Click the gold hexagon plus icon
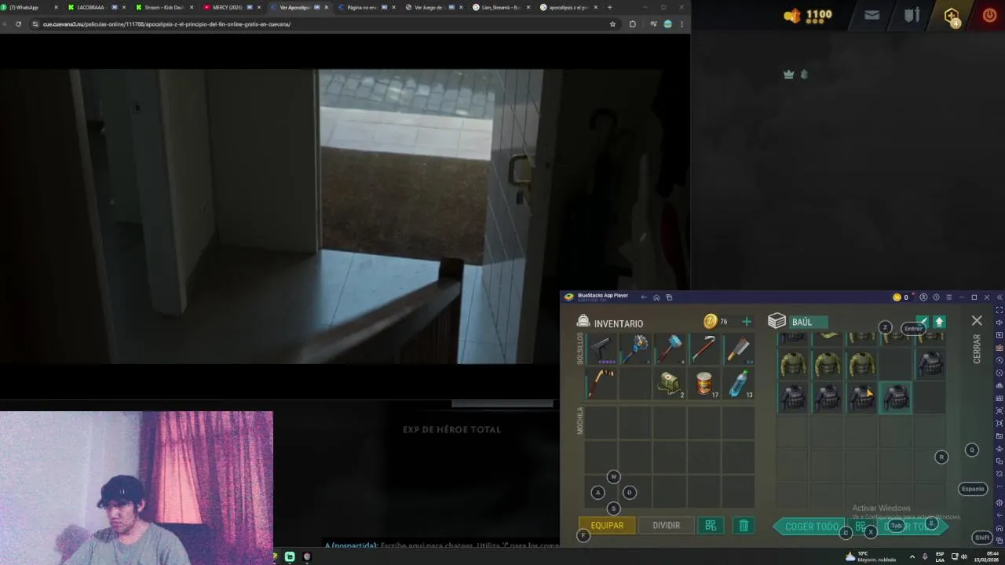 pyautogui.click(x=952, y=16)
